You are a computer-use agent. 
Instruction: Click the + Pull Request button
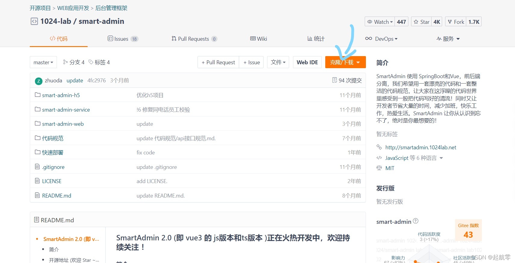(218, 62)
